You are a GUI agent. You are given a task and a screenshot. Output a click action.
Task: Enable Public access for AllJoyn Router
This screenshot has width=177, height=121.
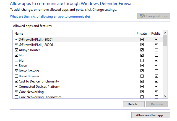point(156,50)
